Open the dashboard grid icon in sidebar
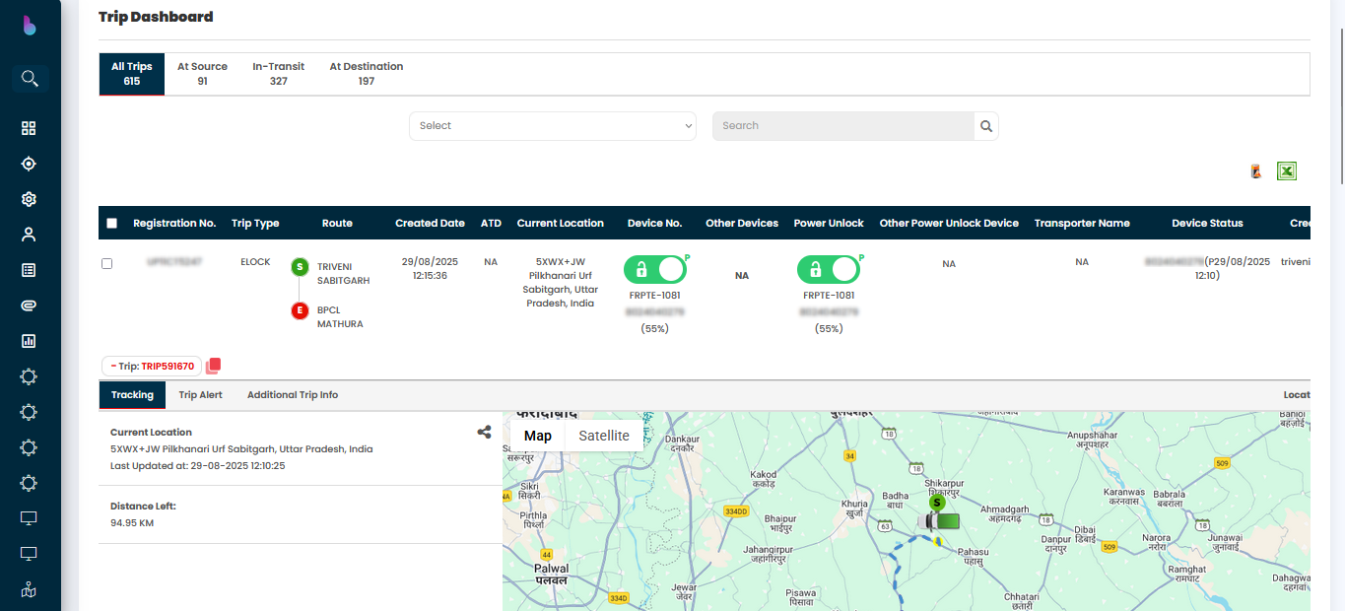Image resolution: width=1345 pixels, height=611 pixels. pos(29,128)
